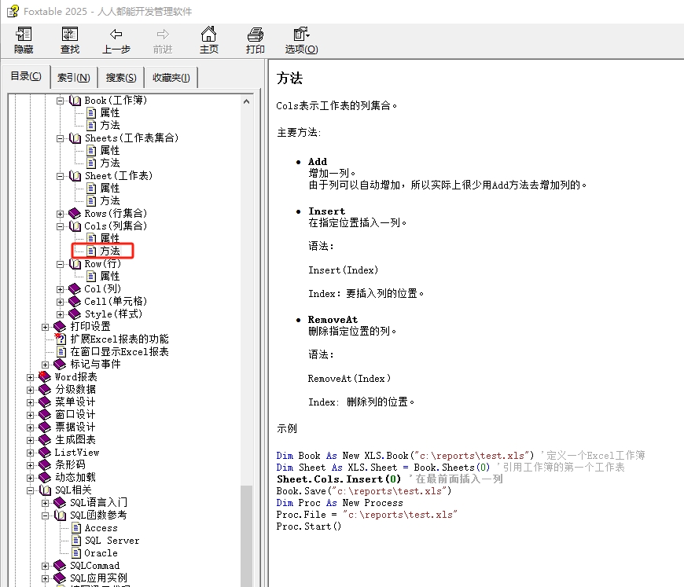
Task: Click the SQLCommad book icon
Action: 60,566
